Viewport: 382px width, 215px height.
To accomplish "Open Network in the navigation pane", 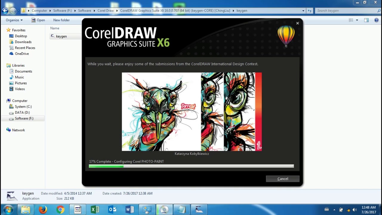I will pos(18,130).
